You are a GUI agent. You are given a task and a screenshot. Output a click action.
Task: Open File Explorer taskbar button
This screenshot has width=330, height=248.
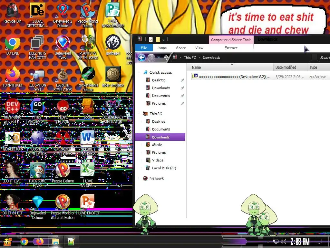pyautogui.click(x=55, y=242)
